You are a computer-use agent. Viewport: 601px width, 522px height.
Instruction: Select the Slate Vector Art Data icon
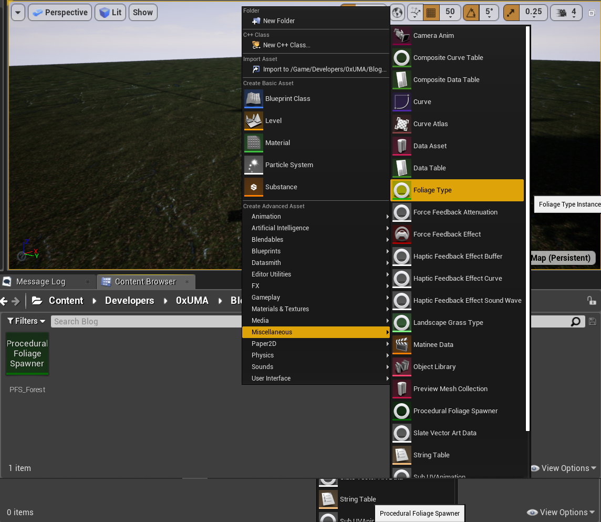tap(402, 433)
